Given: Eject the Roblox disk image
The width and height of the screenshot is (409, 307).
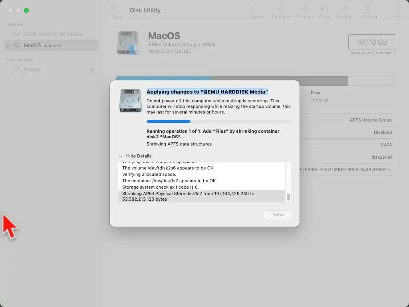Looking at the screenshot, I should (x=92, y=69).
